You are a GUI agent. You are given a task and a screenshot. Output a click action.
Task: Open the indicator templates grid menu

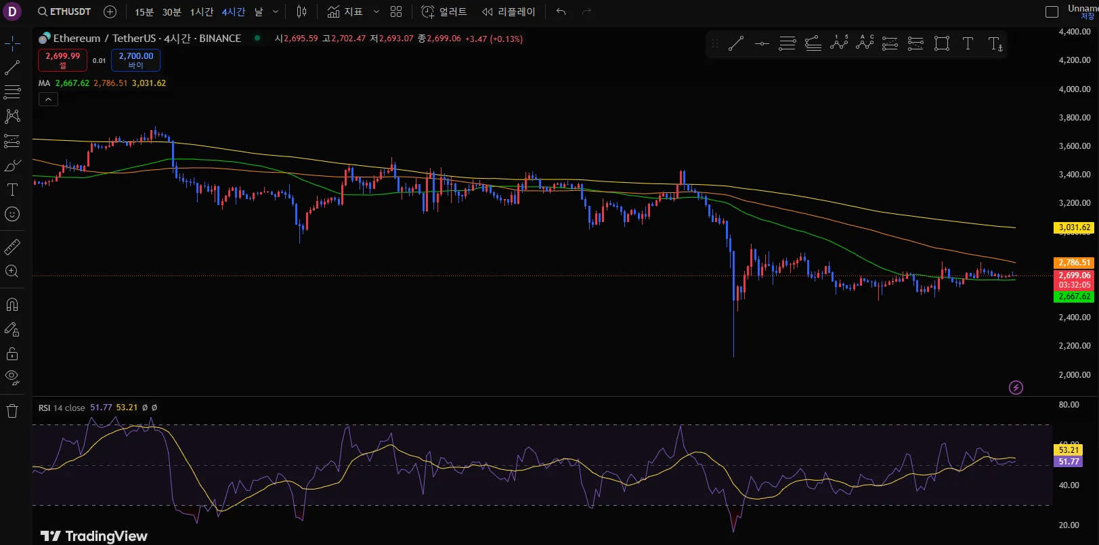pyautogui.click(x=396, y=12)
